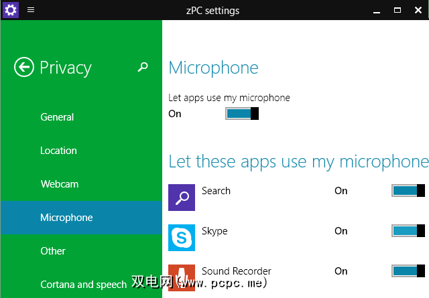Toggle Let apps use my microphone
Viewport: 429px width, 298px height.
click(242, 113)
